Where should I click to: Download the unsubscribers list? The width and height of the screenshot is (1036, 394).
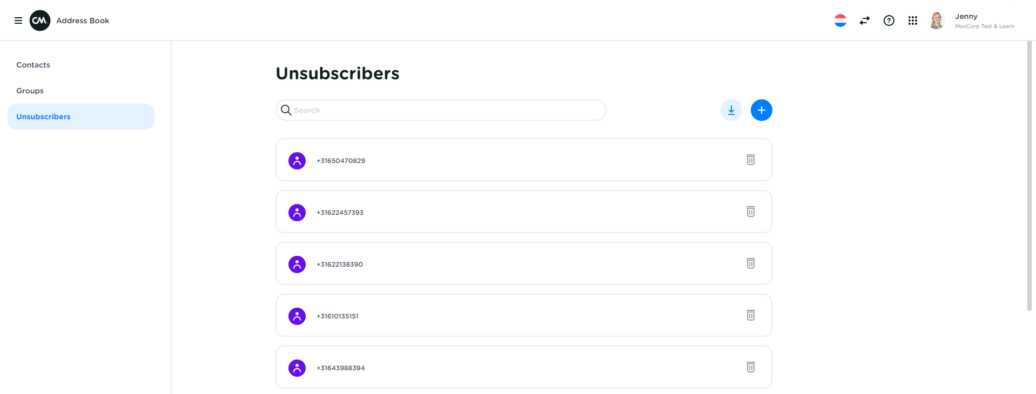click(731, 110)
